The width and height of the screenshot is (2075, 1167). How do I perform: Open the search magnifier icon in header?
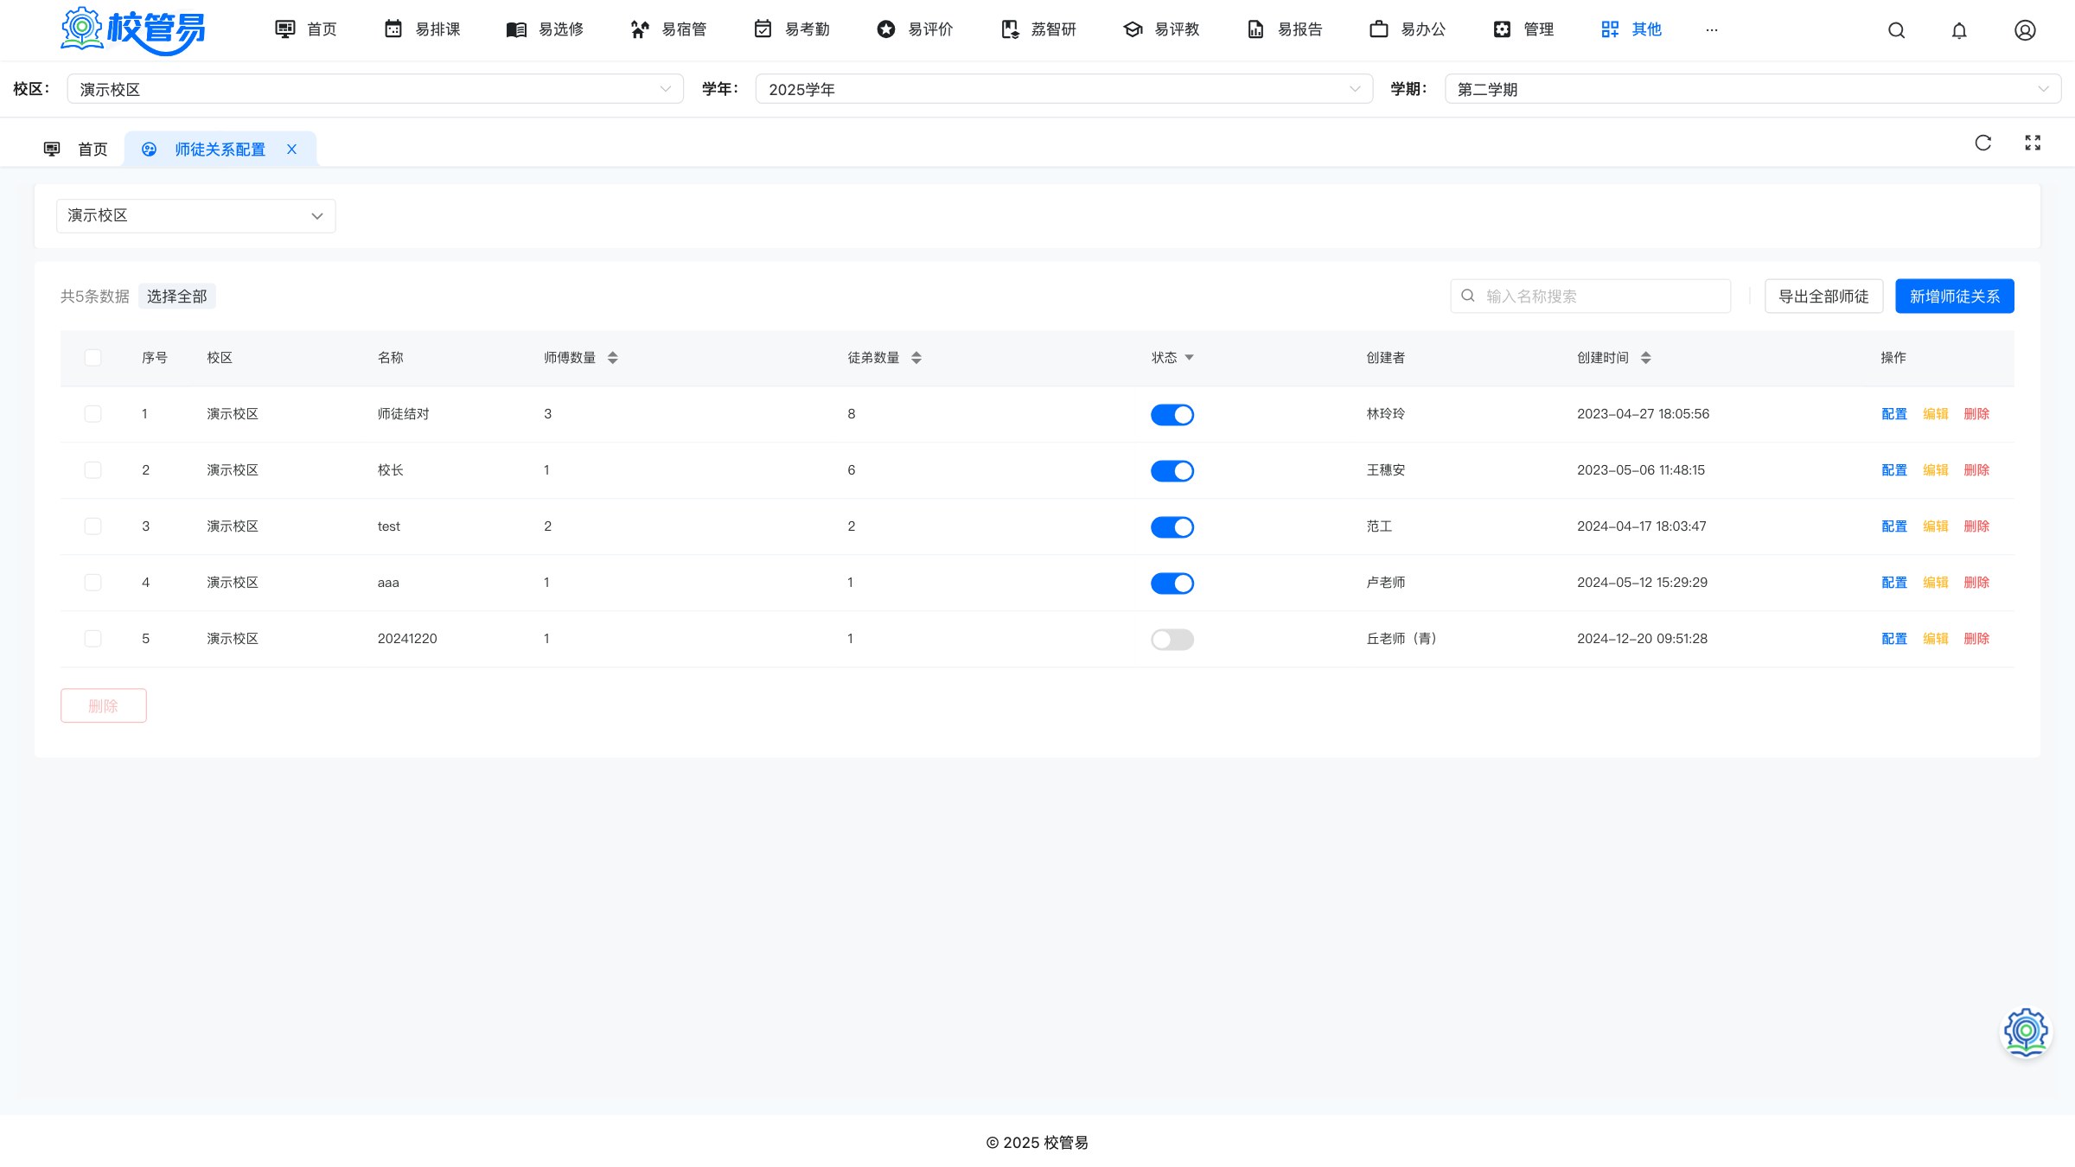click(x=1896, y=30)
